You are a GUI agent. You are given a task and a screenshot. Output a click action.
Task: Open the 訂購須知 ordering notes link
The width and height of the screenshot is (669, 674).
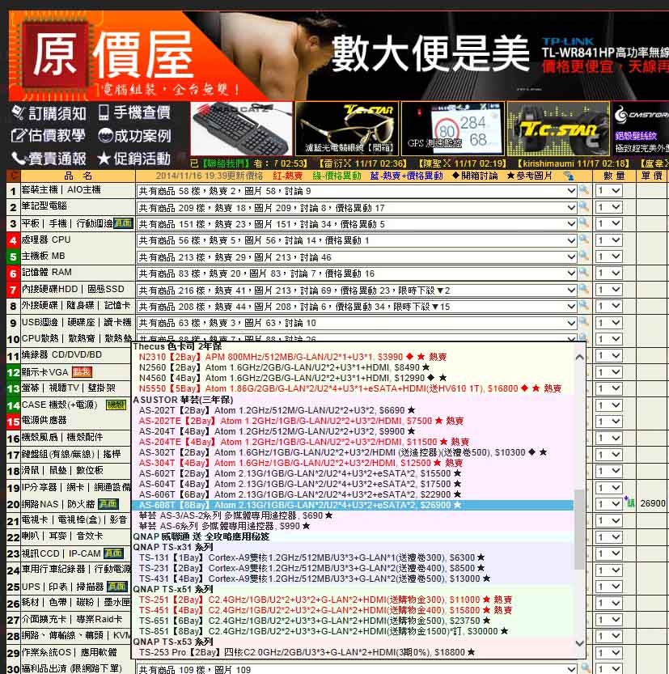point(49,113)
